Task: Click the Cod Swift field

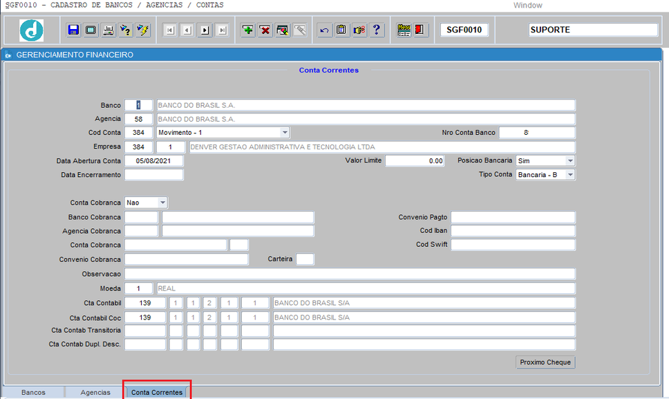Action: pyautogui.click(x=513, y=245)
